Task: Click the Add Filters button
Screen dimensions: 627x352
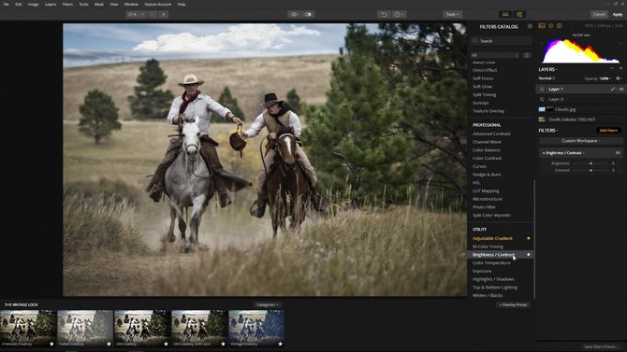Action: 608,131
